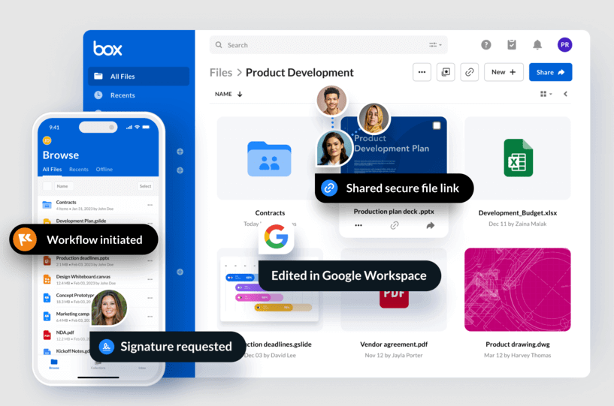
Task: Switch to All Files tab on phone
Action: pos(52,170)
